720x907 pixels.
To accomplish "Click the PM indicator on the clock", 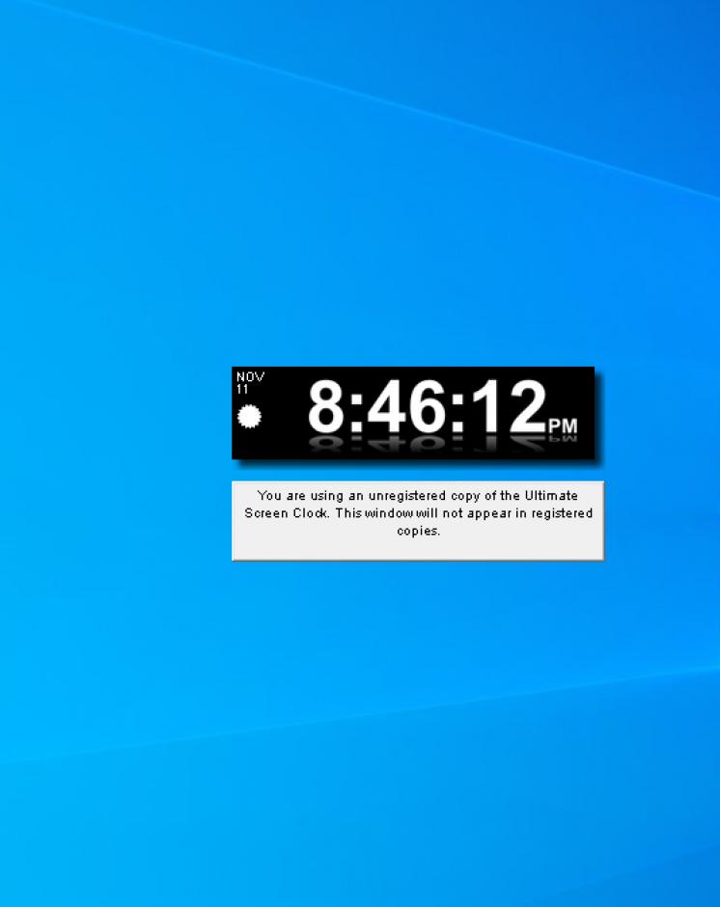I will click(x=563, y=426).
